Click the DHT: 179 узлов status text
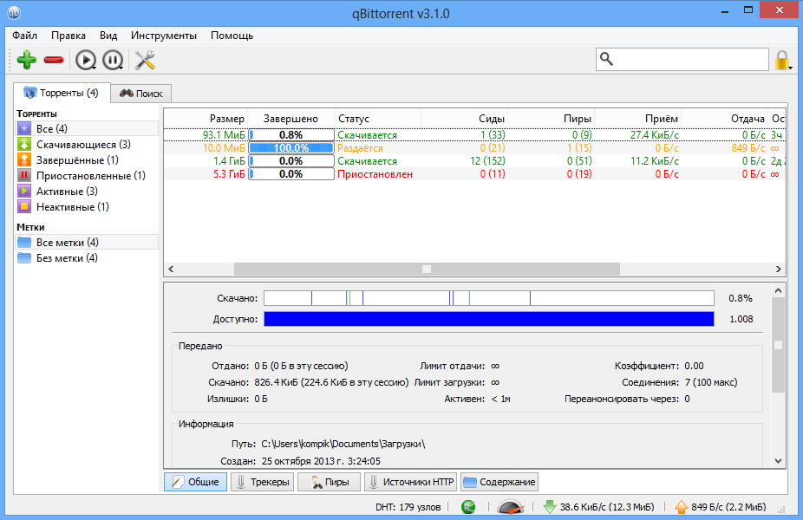803x520 pixels. click(x=408, y=507)
